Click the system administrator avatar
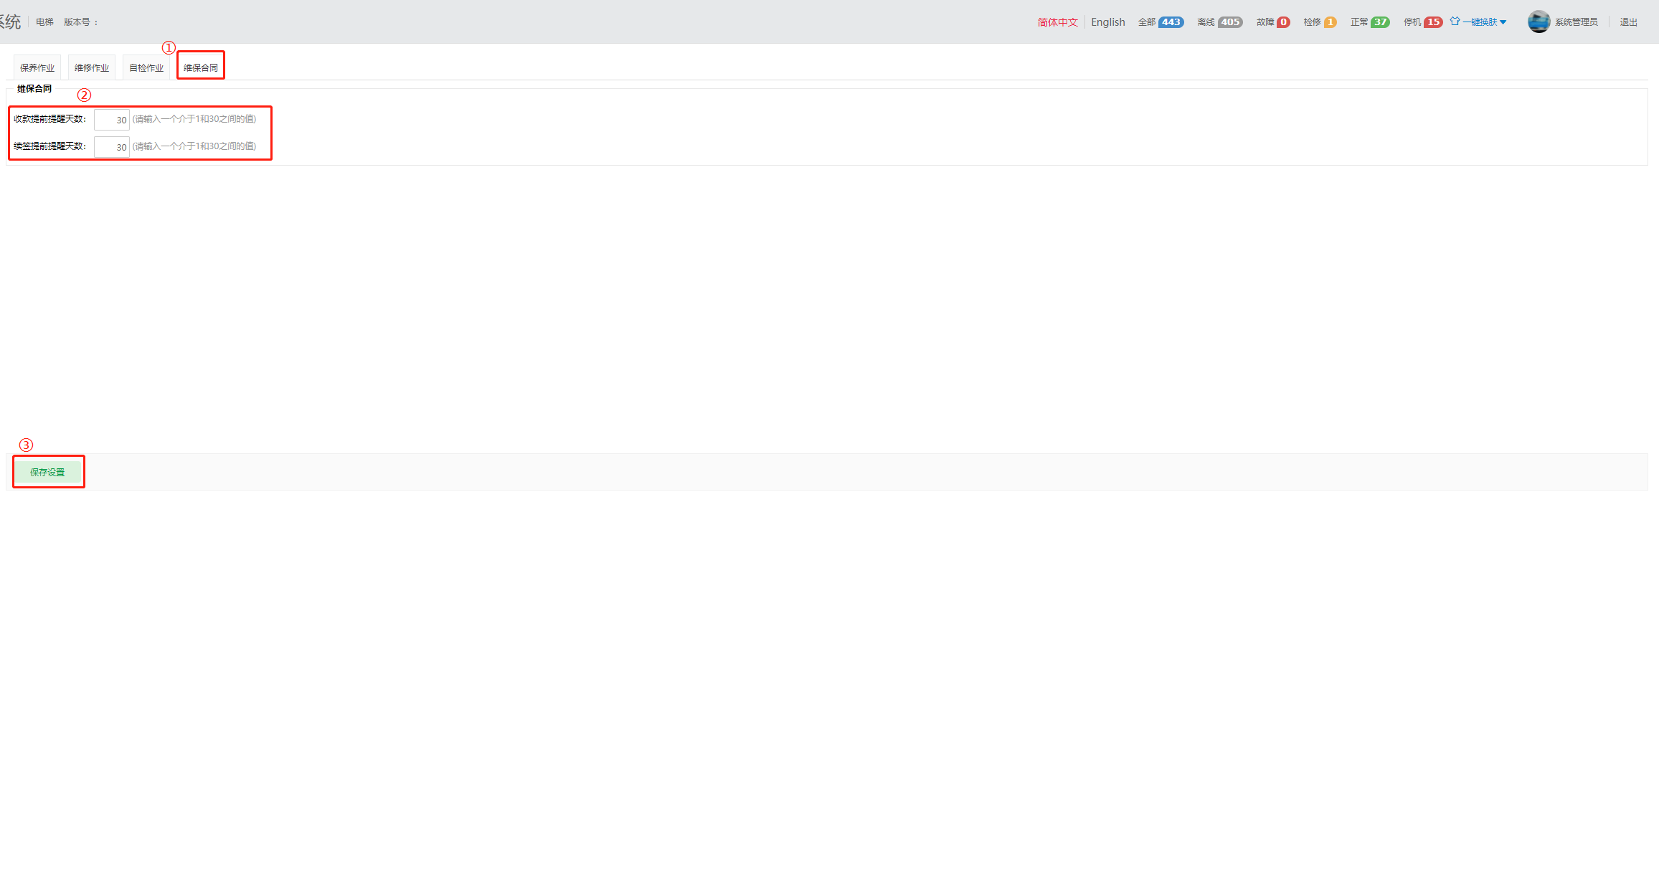The image size is (1659, 890). 1539,22
